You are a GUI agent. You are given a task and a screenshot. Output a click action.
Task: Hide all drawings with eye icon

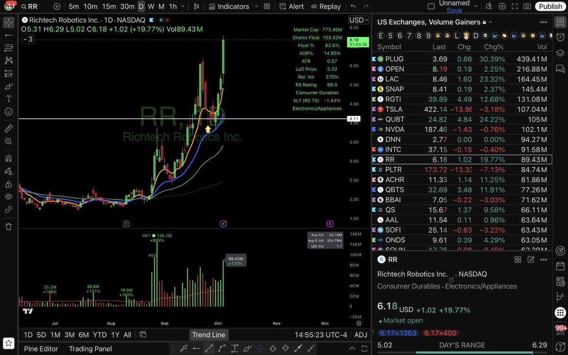coord(9,197)
